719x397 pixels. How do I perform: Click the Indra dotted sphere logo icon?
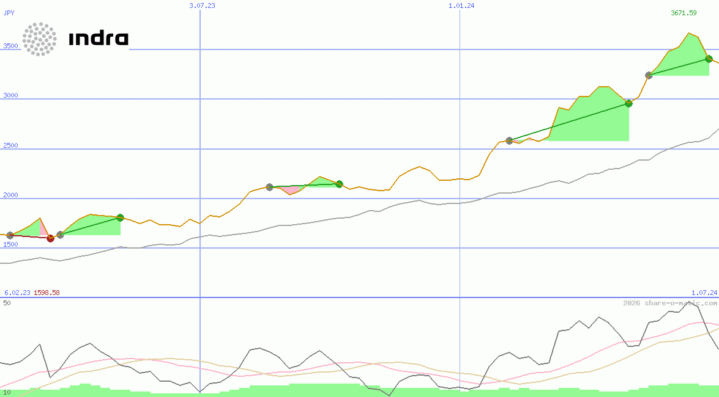click(x=40, y=39)
